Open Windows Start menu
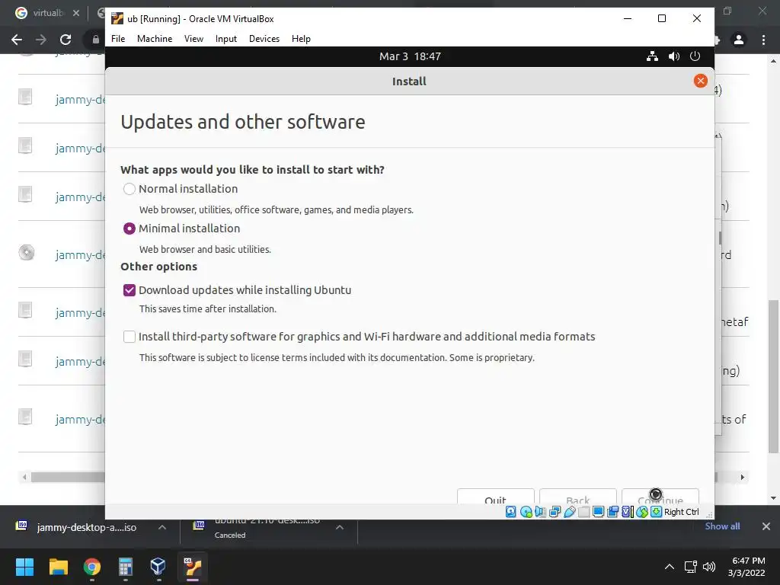Viewport: 780px width, 585px height. (24, 567)
